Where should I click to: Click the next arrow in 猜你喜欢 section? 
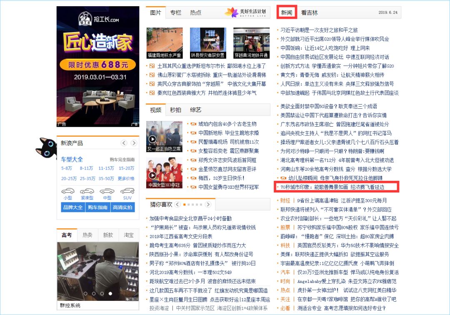coord(208,205)
